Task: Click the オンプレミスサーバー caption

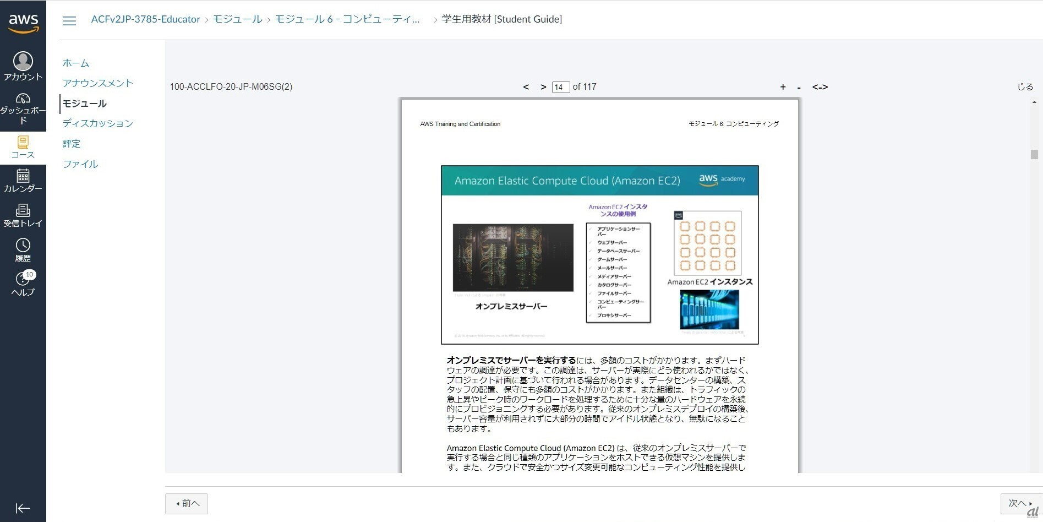Action: coord(511,307)
